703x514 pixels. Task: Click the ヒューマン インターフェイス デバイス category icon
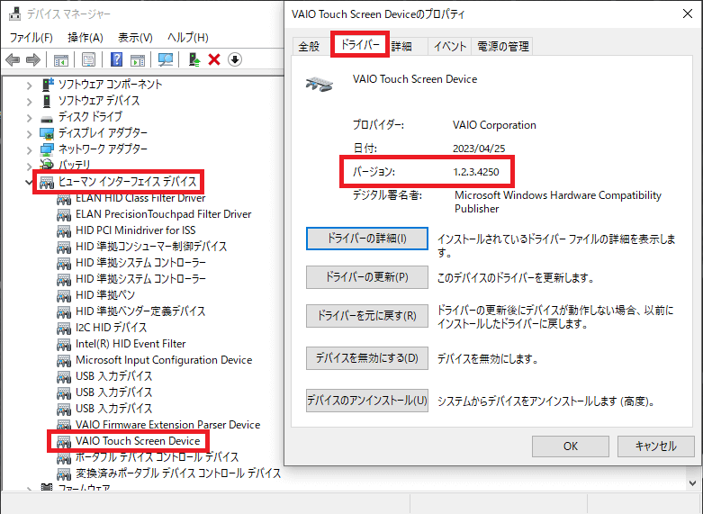[x=47, y=182]
